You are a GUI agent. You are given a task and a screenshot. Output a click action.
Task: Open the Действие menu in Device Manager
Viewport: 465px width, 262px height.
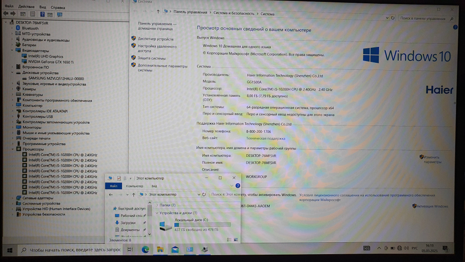[x=26, y=7]
